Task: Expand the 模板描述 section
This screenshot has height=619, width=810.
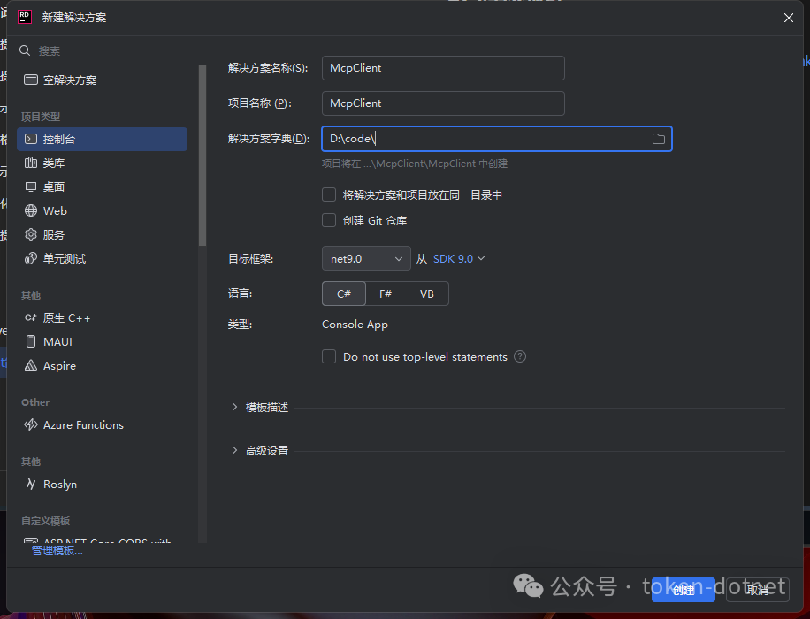Action: point(265,407)
